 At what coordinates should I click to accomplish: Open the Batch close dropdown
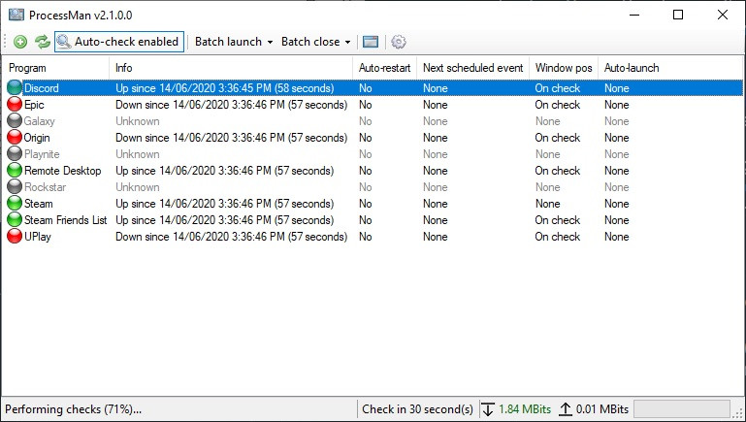pyautogui.click(x=316, y=42)
